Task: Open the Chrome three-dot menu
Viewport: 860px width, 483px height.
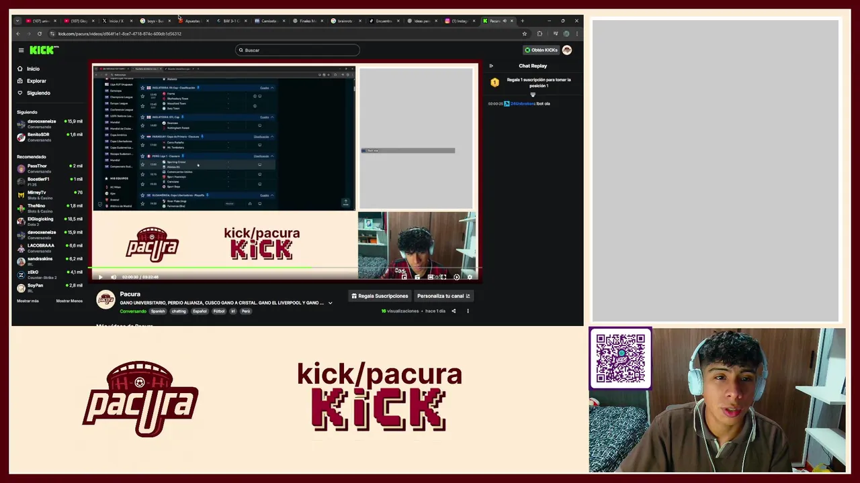Action: (x=576, y=34)
